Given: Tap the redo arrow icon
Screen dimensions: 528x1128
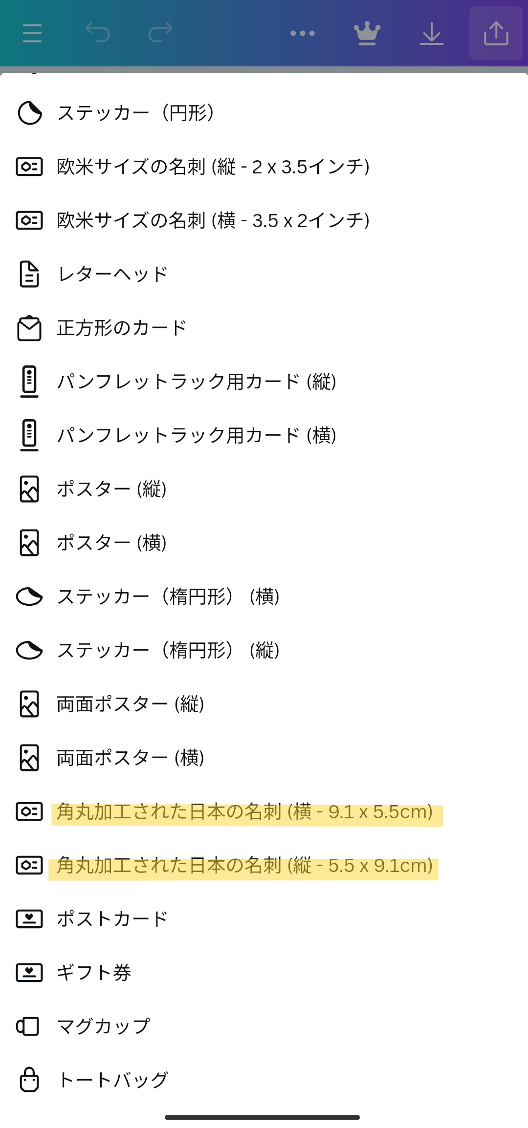Looking at the screenshot, I should pos(160,33).
